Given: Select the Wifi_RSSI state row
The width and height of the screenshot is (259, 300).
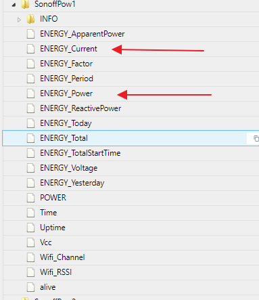Looking at the screenshot, I should coord(131,272).
